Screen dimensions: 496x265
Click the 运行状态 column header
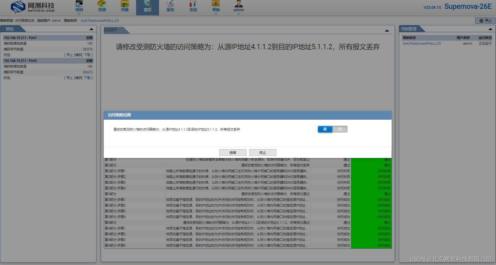click(x=485, y=38)
